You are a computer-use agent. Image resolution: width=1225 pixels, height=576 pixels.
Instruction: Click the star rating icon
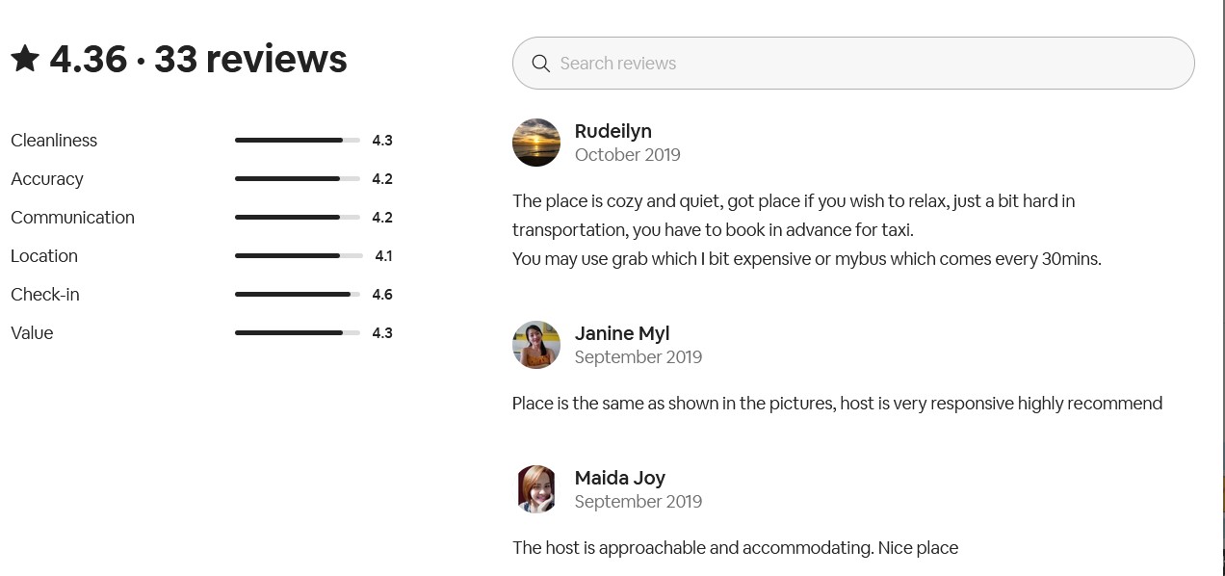(x=25, y=59)
